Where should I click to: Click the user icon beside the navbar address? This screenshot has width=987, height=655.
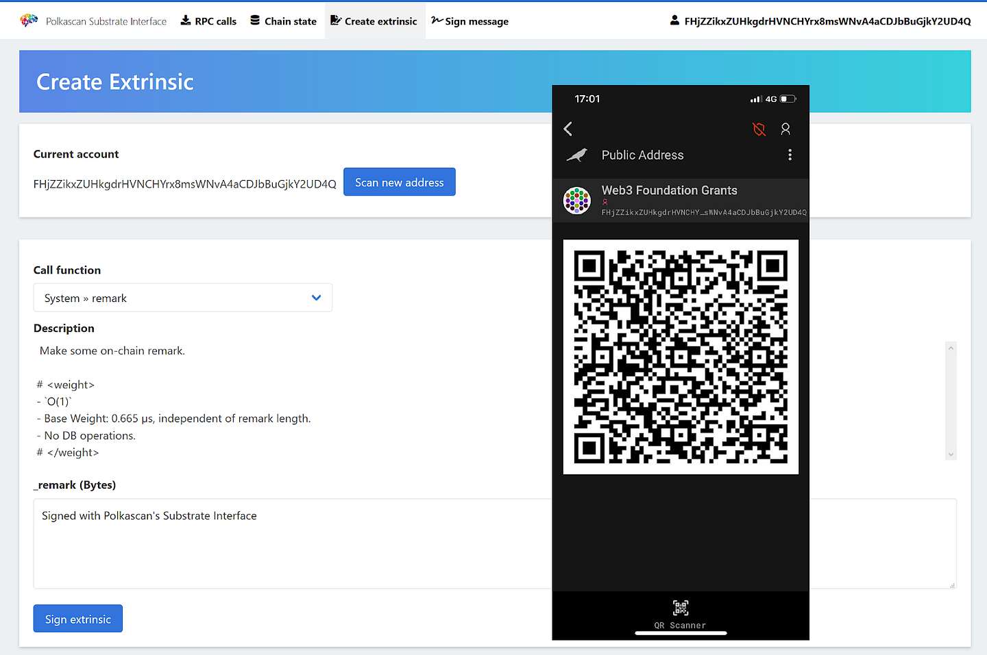coord(674,21)
